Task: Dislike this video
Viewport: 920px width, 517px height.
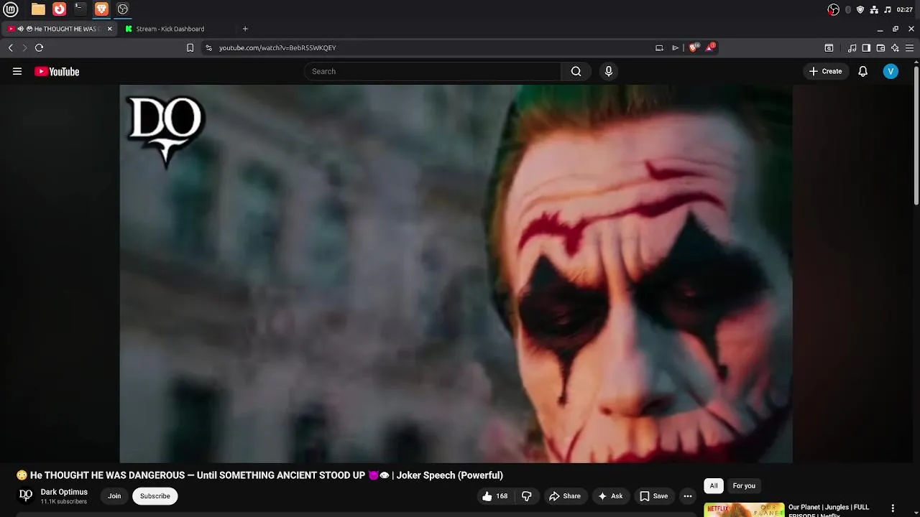Action: (527, 496)
